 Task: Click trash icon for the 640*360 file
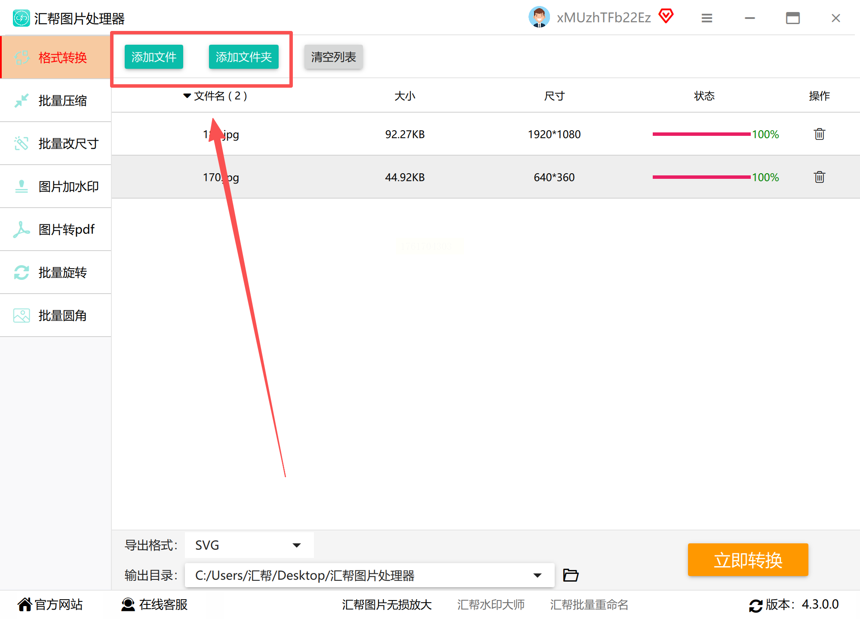(x=819, y=177)
